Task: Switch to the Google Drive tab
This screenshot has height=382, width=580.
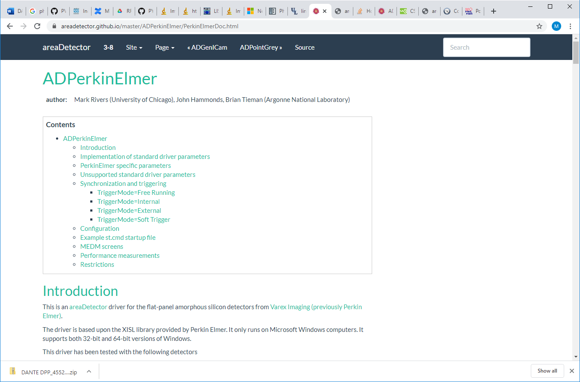Action: [124, 12]
